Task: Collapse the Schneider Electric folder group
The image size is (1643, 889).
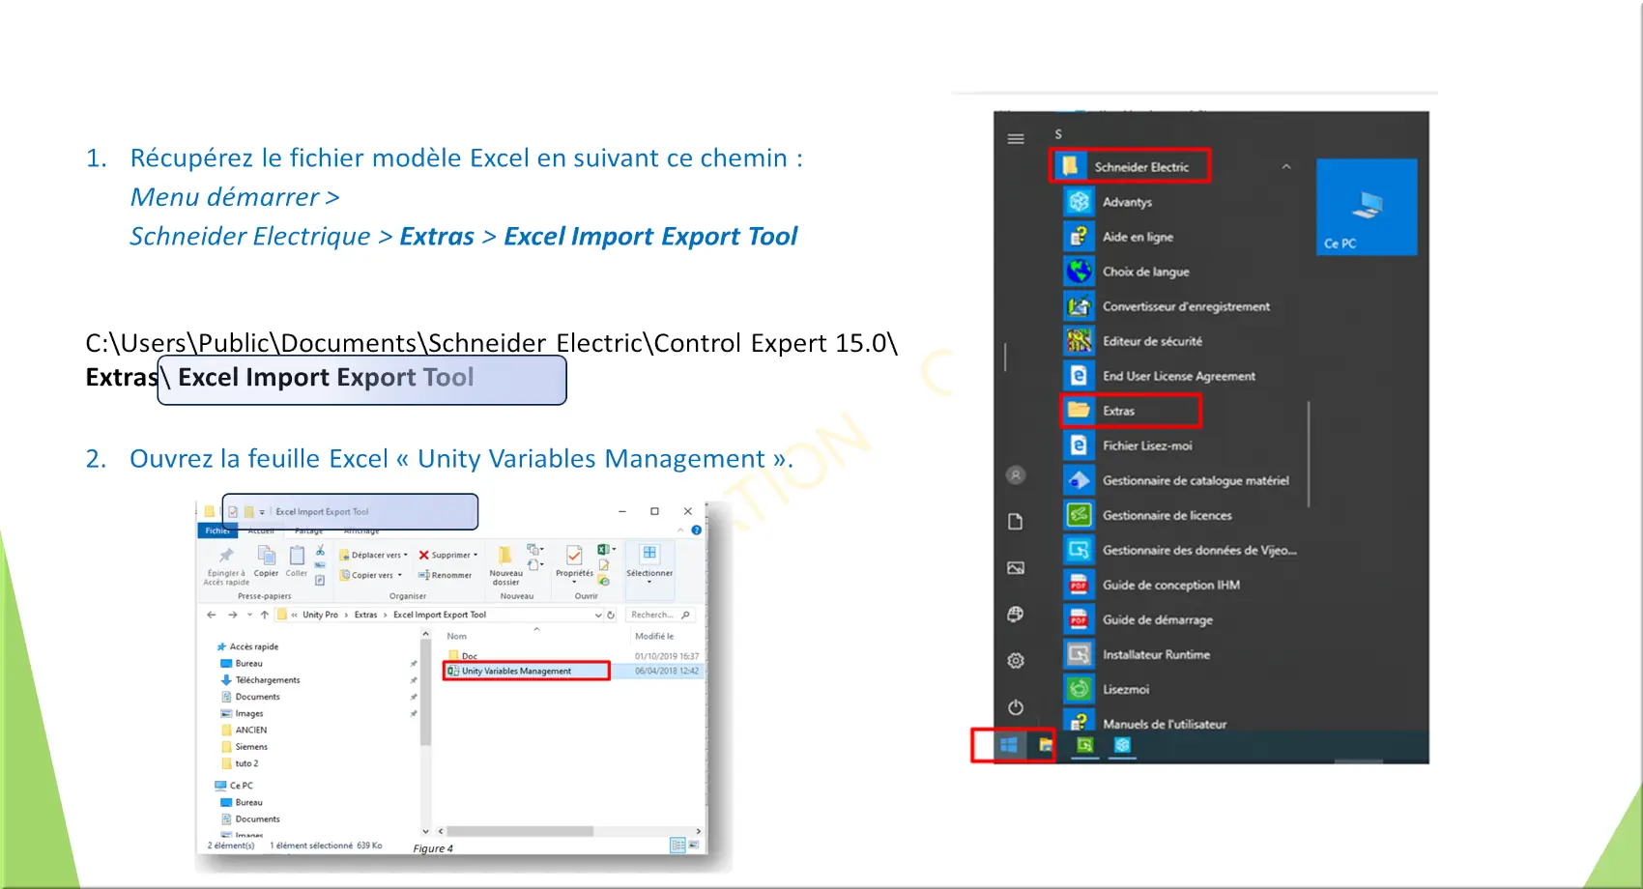Action: click(x=1286, y=167)
